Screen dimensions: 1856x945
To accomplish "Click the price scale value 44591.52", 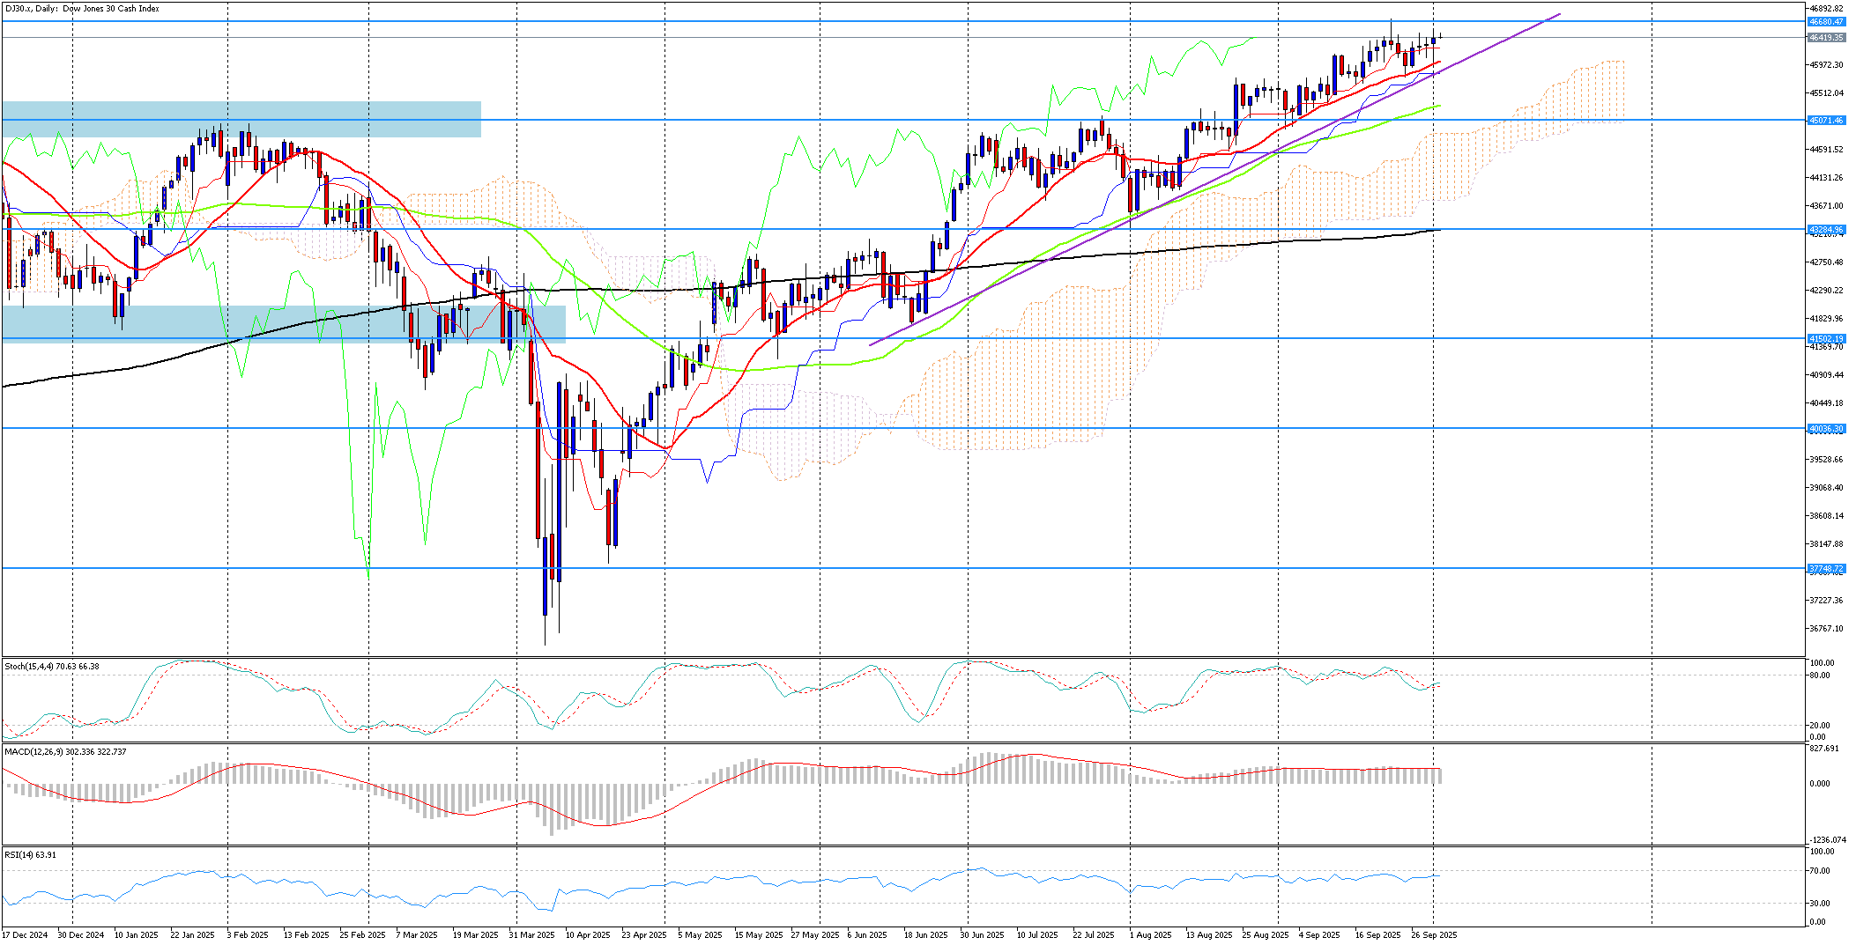I will [1826, 150].
